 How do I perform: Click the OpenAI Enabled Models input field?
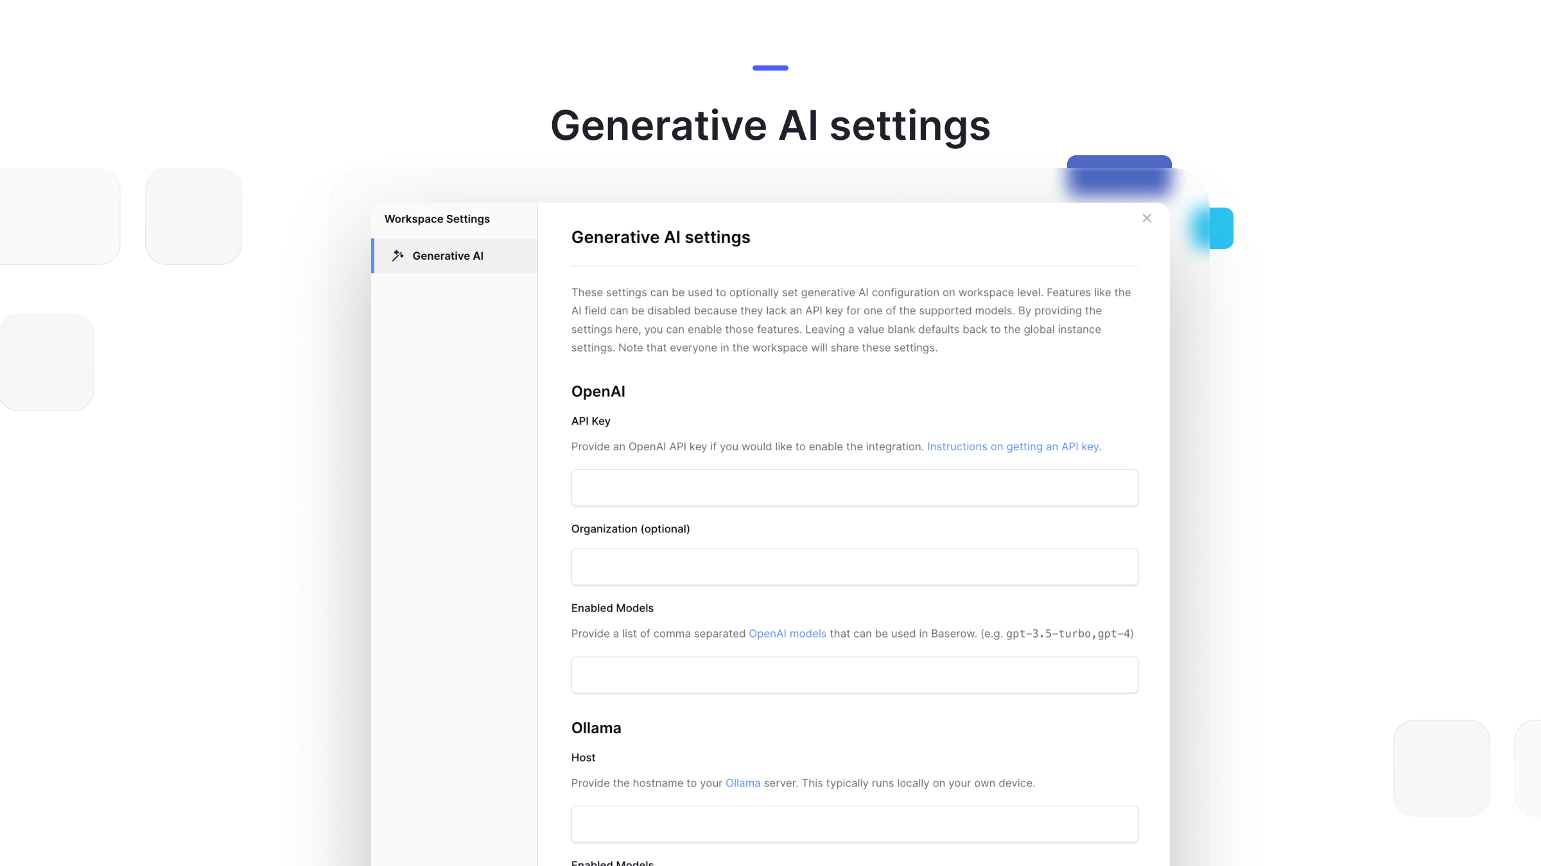(854, 674)
